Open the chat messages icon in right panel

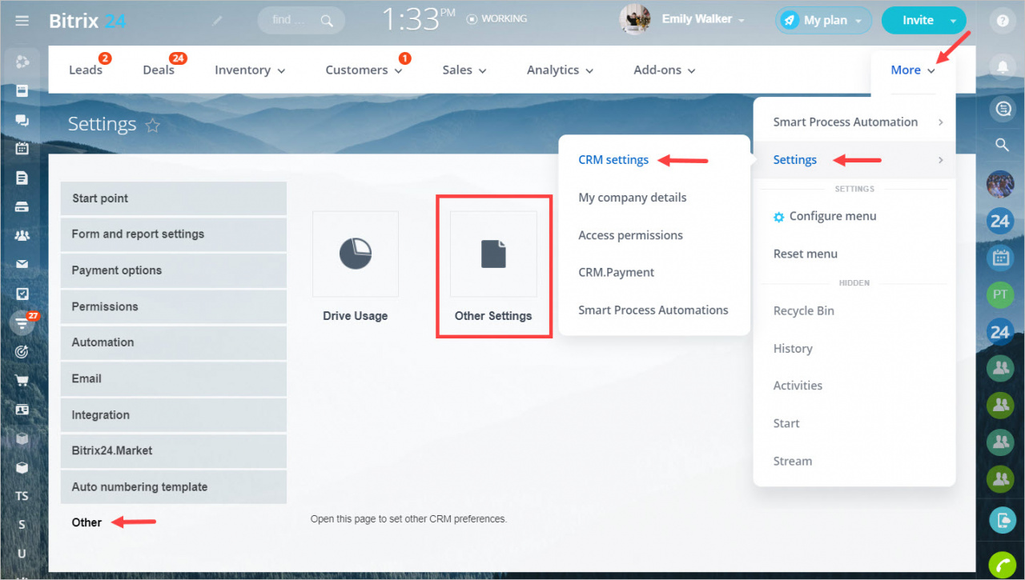click(x=1002, y=108)
